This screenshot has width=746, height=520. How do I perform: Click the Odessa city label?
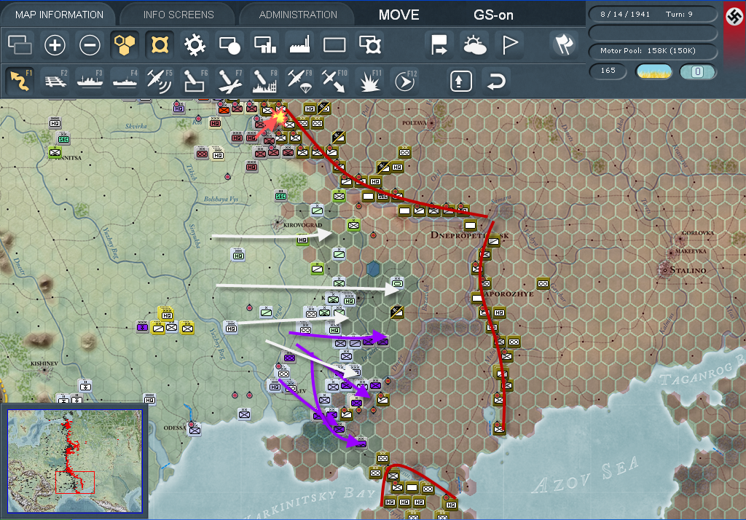click(175, 428)
